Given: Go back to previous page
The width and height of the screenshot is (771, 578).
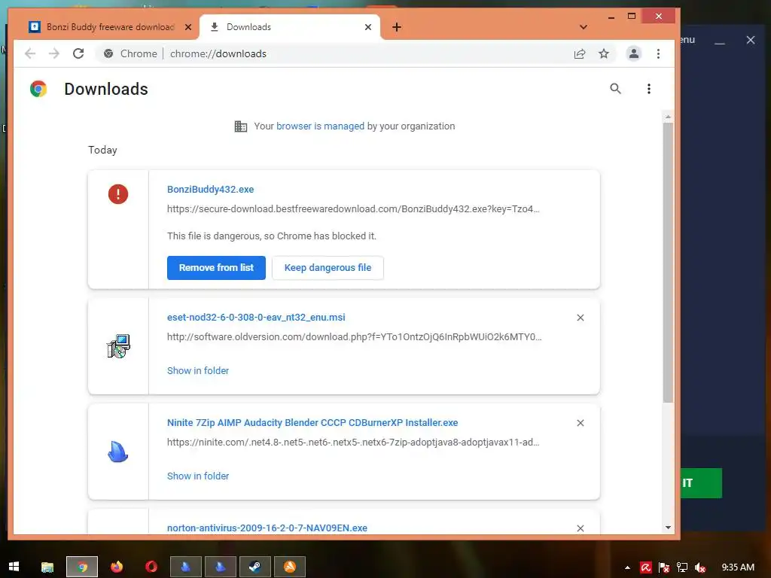Looking at the screenshot, I should click(x=30, y=53).
